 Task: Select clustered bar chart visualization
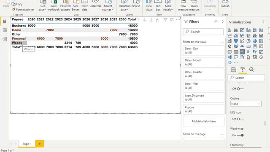point(242,30)
